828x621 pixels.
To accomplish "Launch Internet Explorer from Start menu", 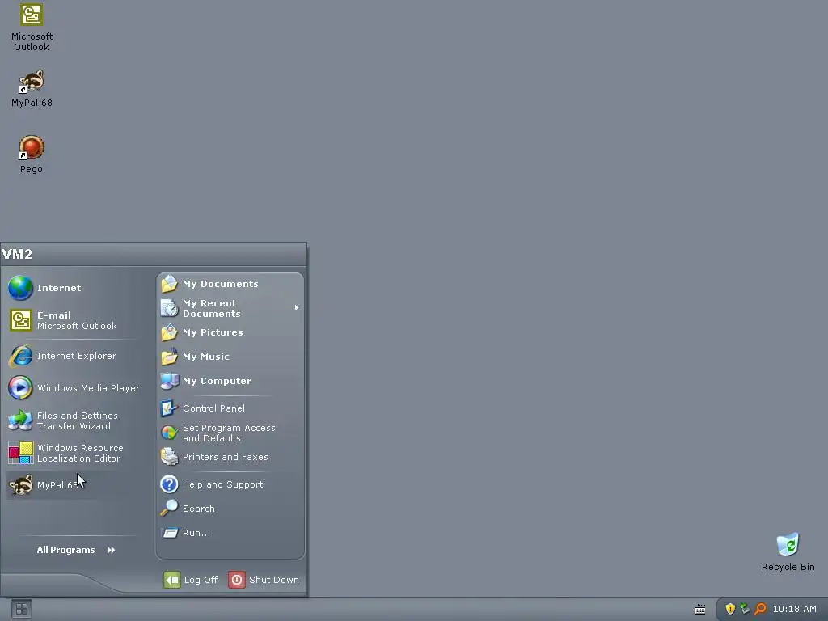I will point(74,356).
